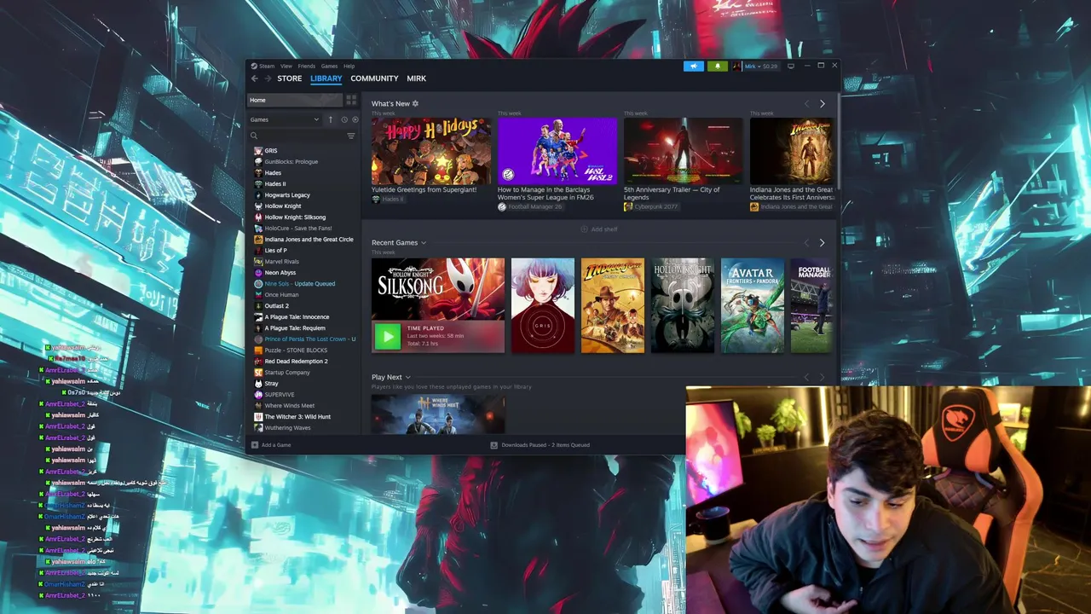The height and width of the screenshot is (614, 1091).
Task: Click the library search magnifier icon
Action: (x=254, y=136)
